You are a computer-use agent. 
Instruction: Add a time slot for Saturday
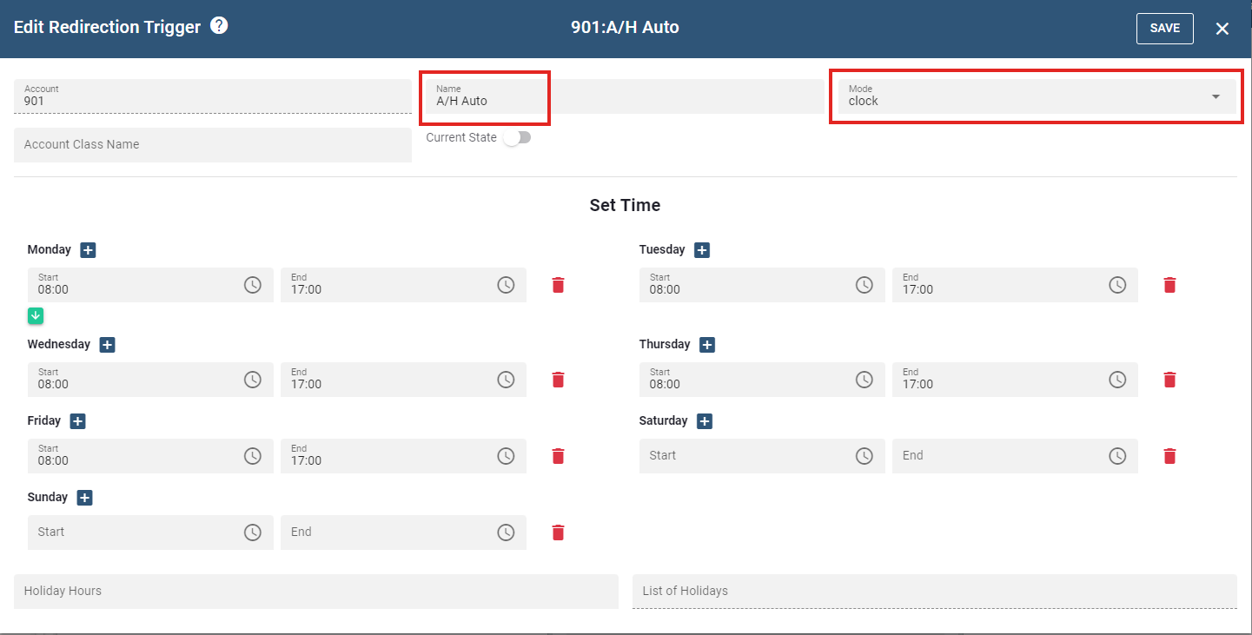tap(705, 421)
